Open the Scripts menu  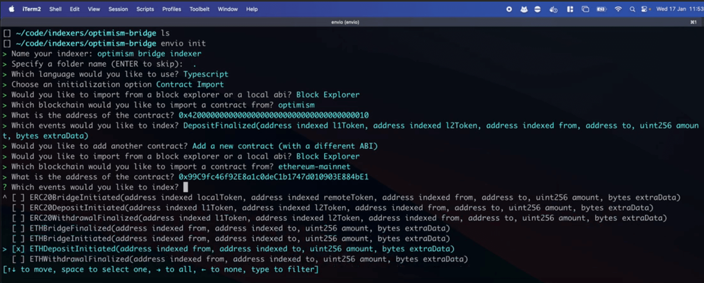[x=145, y=9]
